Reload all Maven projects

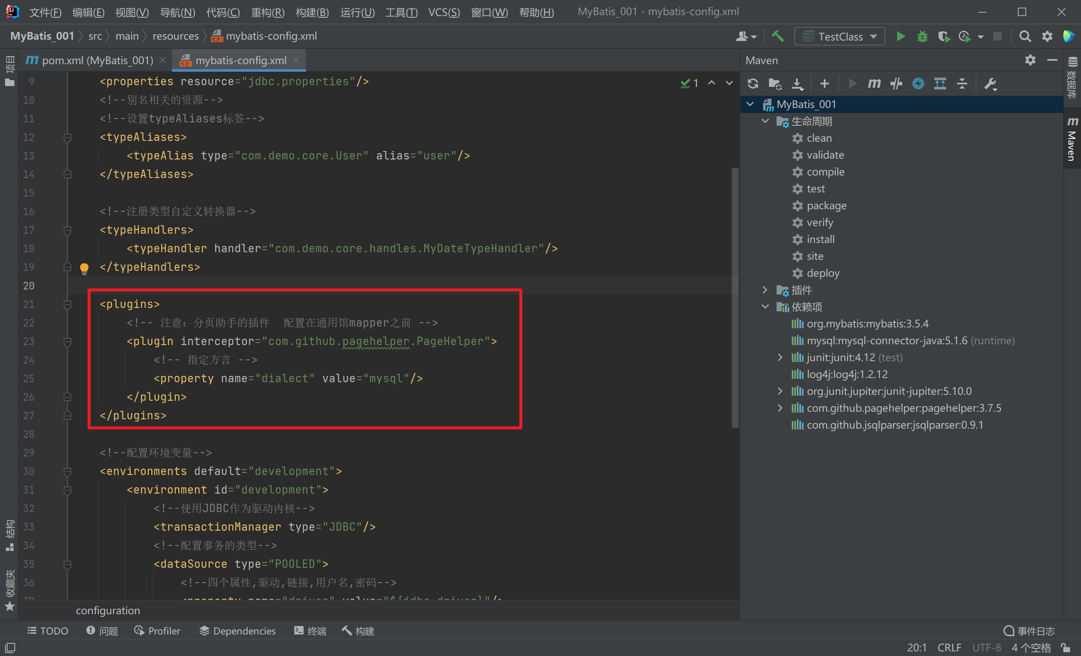753,84
